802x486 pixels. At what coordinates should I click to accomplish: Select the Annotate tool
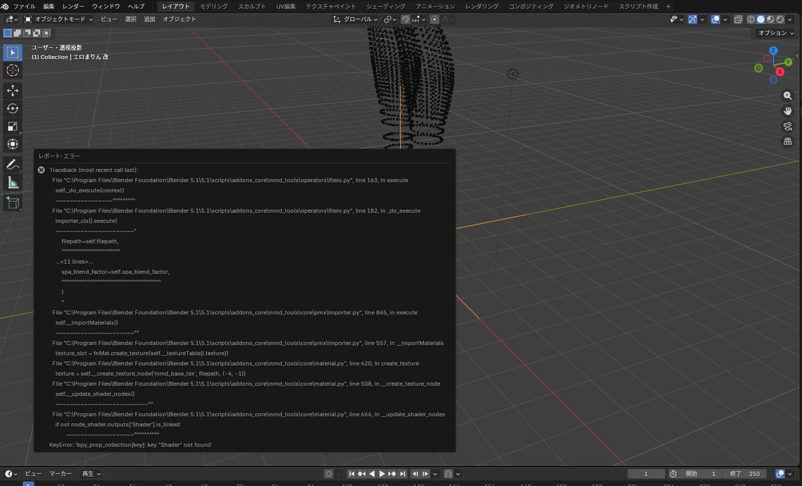coord(13,164)
